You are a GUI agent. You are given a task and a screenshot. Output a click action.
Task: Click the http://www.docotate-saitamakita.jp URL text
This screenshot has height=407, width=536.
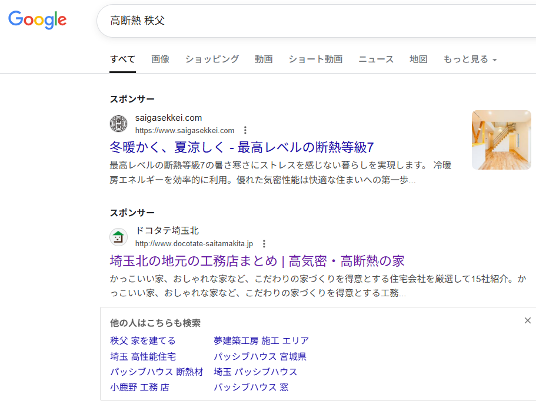pyautogui.click(x=194, y=244)
